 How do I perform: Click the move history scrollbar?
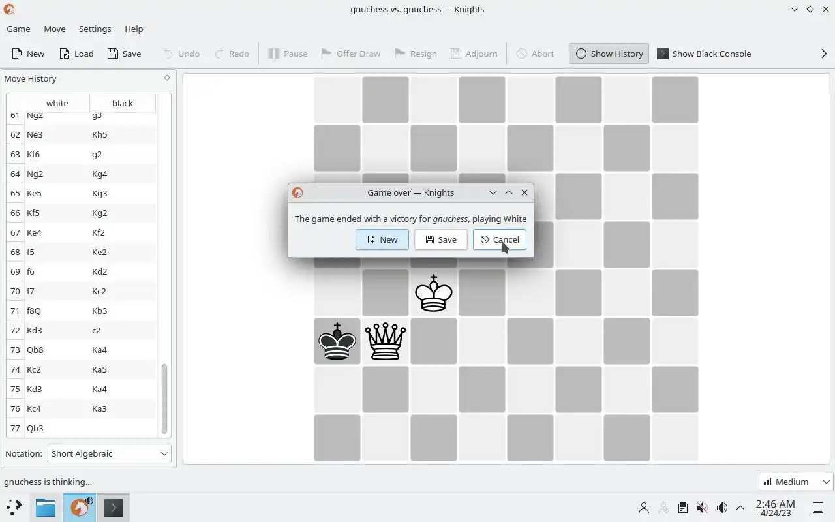(x=164, y=399)
